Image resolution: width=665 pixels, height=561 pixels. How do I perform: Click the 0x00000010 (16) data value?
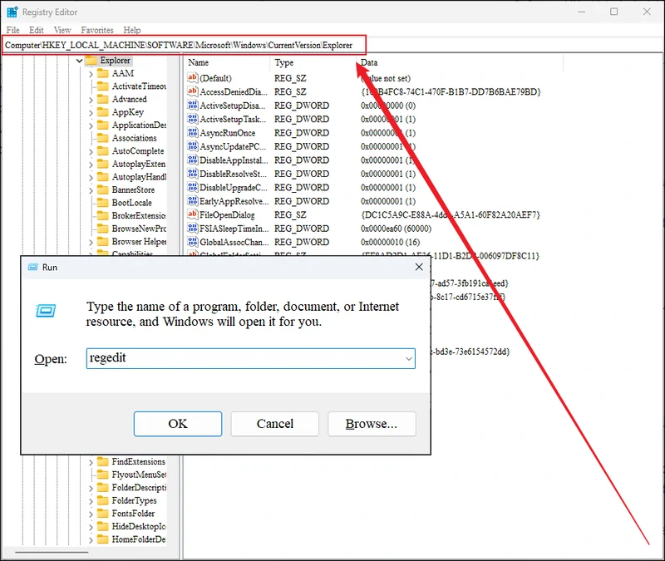[x=390, y=242]
